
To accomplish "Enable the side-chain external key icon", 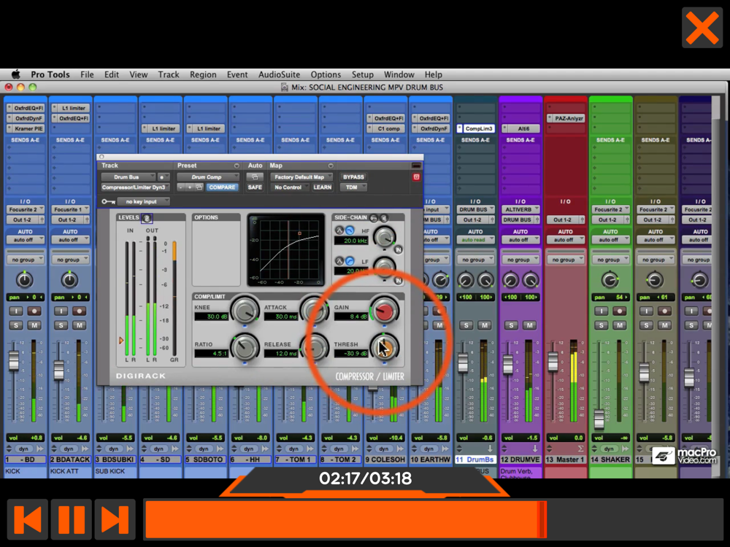I will click(374, 217).
